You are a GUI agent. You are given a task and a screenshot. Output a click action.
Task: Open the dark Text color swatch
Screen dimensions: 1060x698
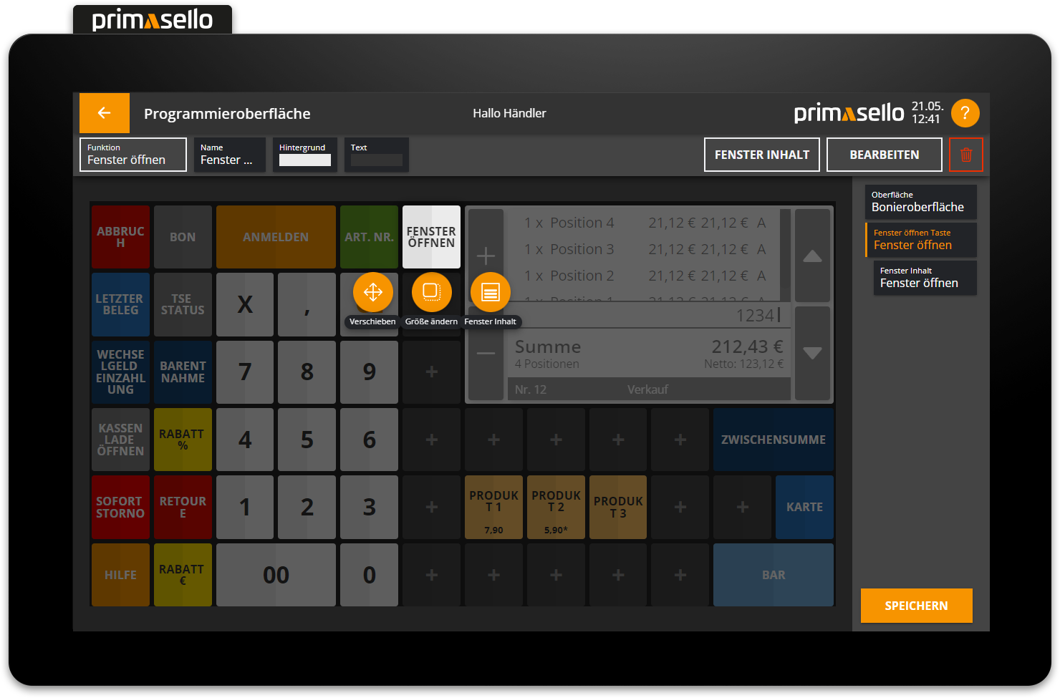377,160
